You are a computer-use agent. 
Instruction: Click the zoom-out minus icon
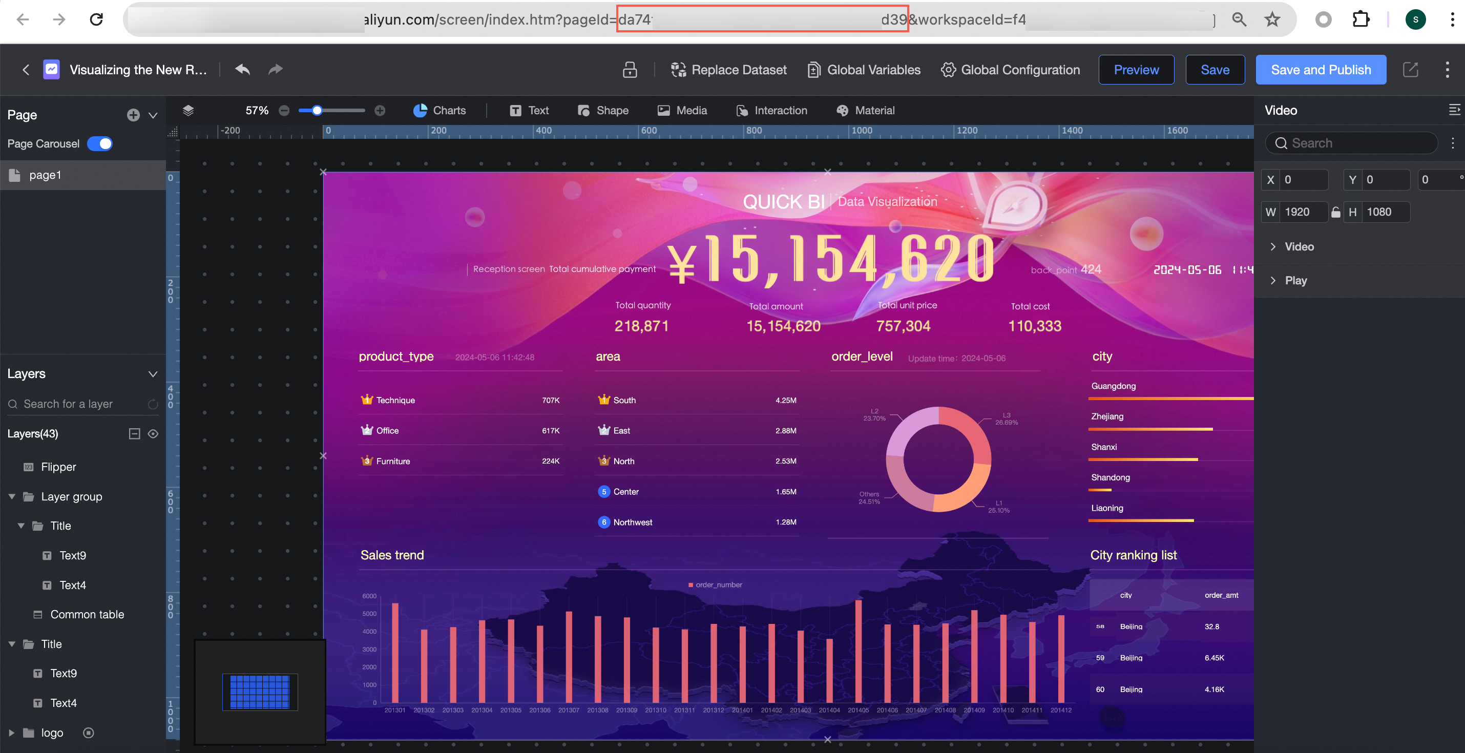coord(284,110)
